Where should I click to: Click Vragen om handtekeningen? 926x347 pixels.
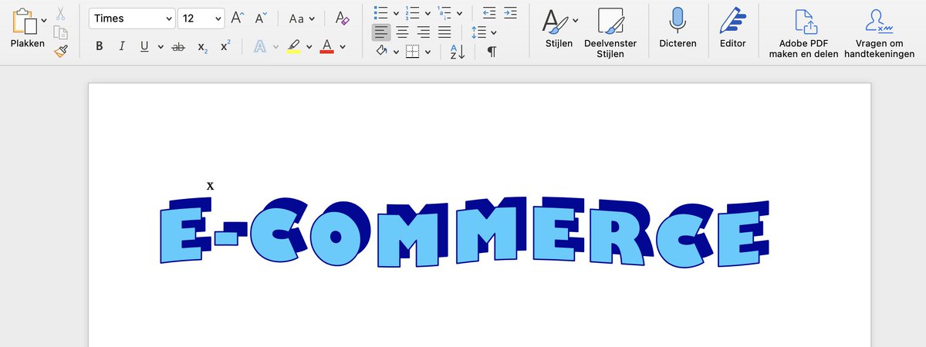click(879, 32)
